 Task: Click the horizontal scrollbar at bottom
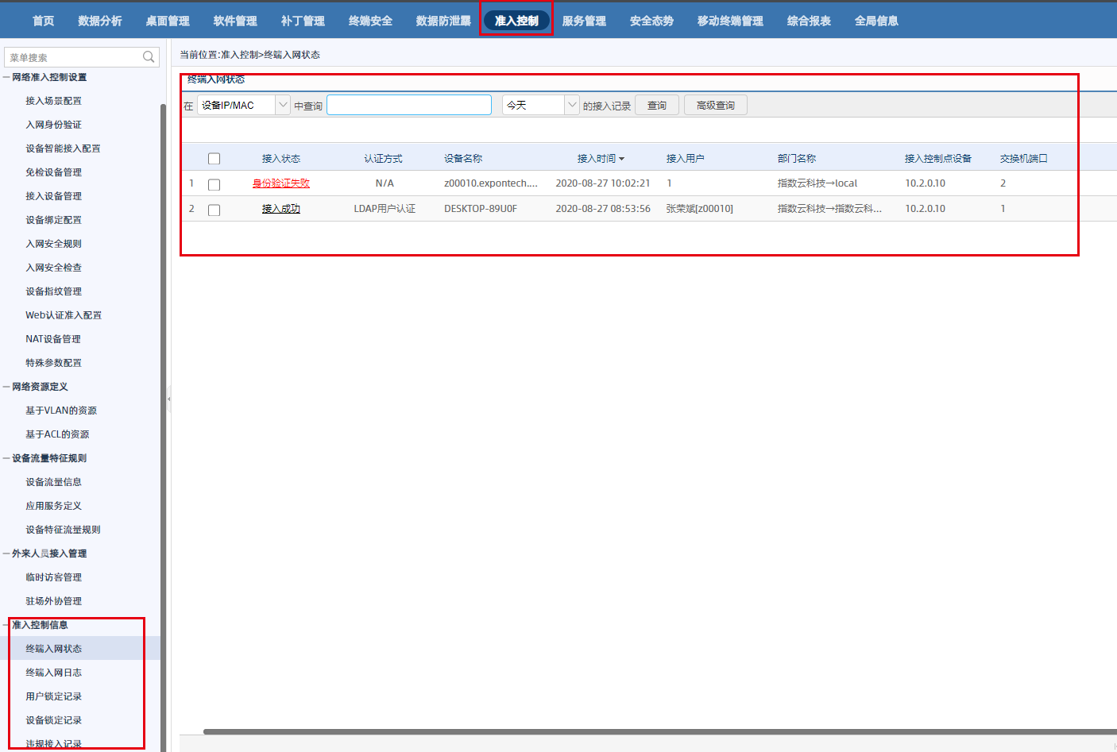click(x=659, y=731)
